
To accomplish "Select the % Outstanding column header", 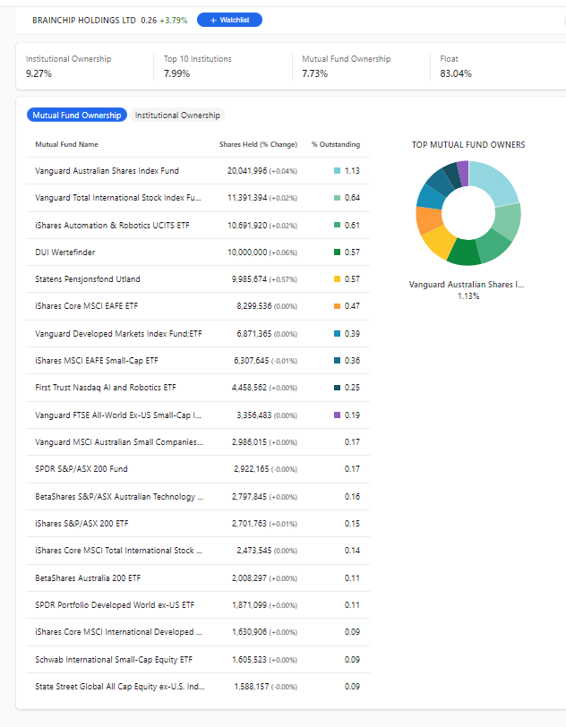I will pyautogui.click(x=336, y=144).
